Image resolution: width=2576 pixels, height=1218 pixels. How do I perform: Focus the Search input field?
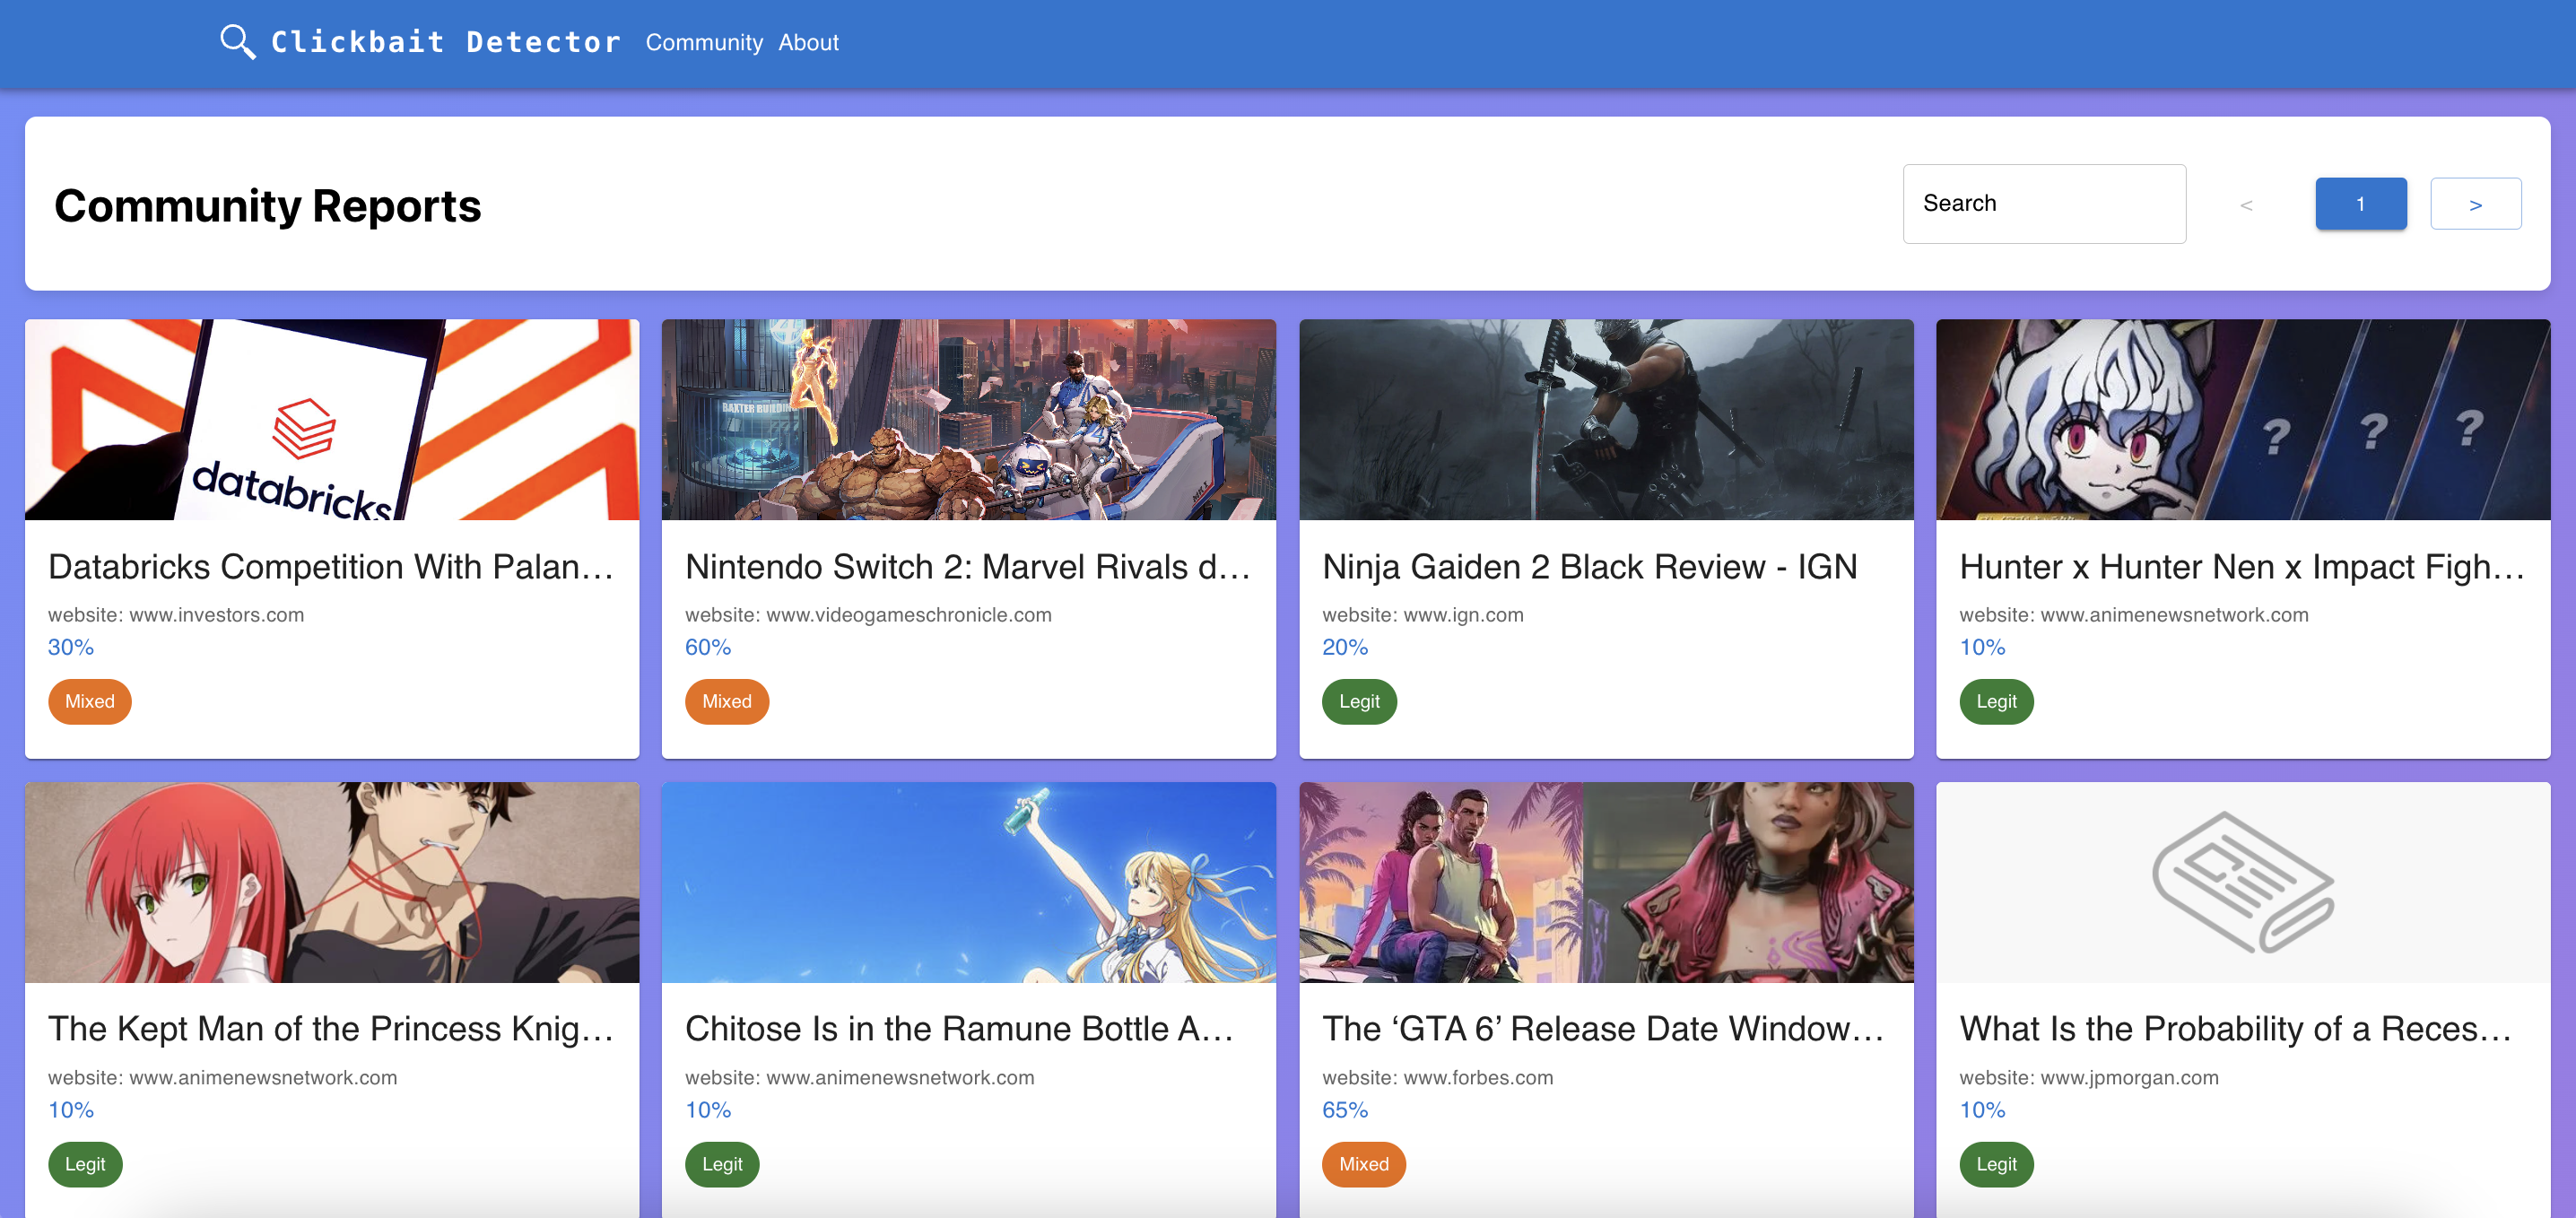coord(2043,203)
